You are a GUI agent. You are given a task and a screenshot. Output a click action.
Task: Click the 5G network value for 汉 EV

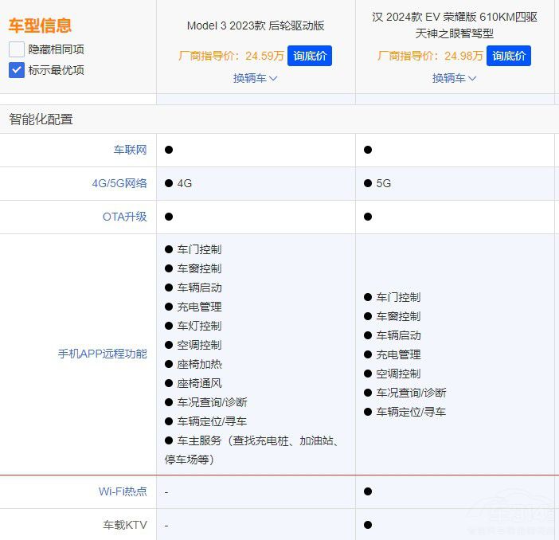[x=383, y=183]
